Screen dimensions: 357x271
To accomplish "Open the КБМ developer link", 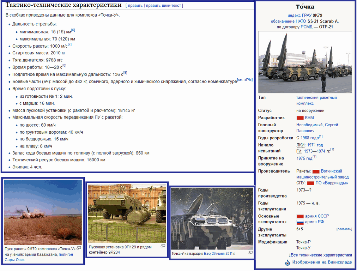I will [x=309, y=118].
